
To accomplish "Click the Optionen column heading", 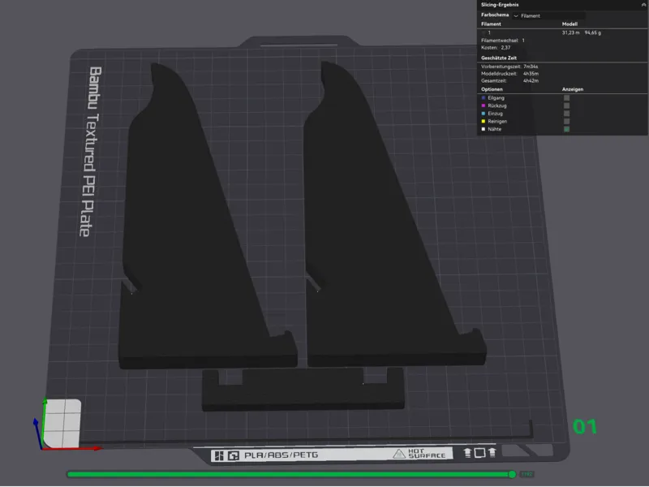I will tap(492, 89).
